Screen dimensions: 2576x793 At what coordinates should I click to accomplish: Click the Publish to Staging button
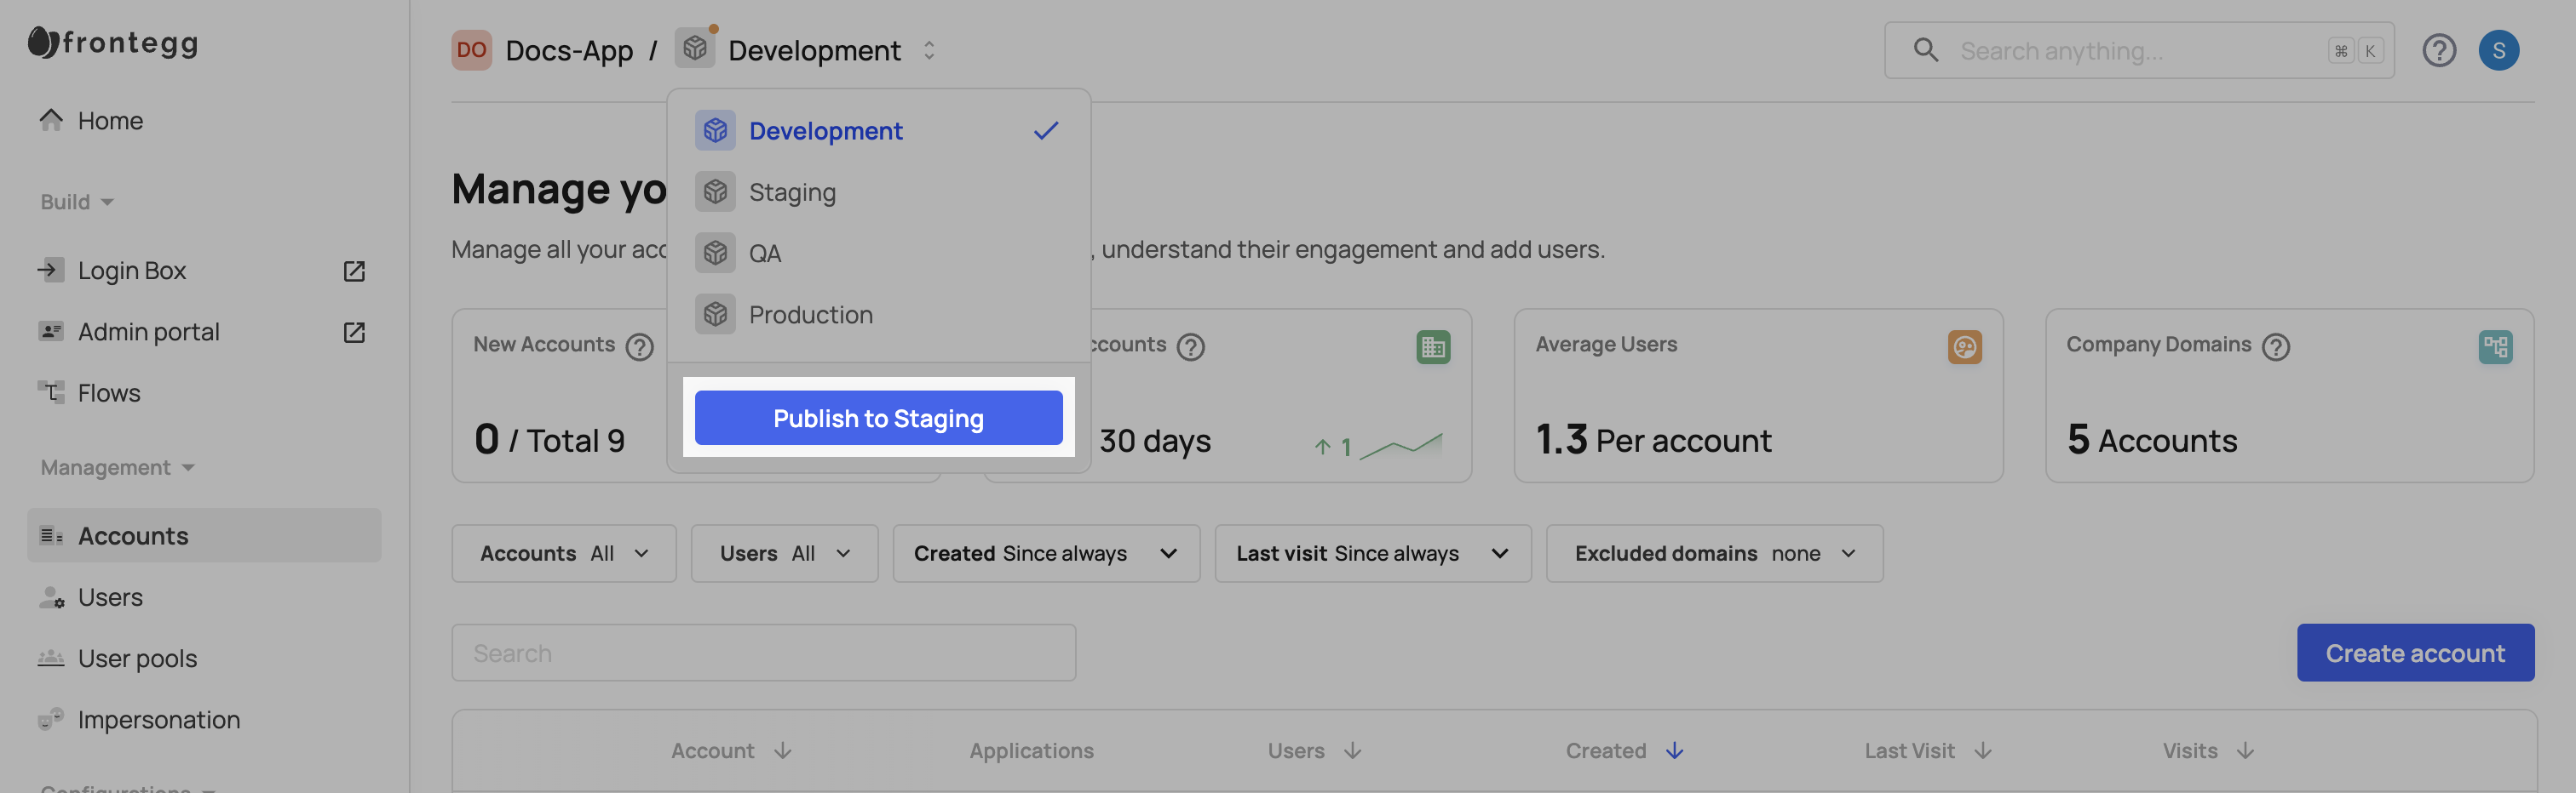[x=877, y=418]
